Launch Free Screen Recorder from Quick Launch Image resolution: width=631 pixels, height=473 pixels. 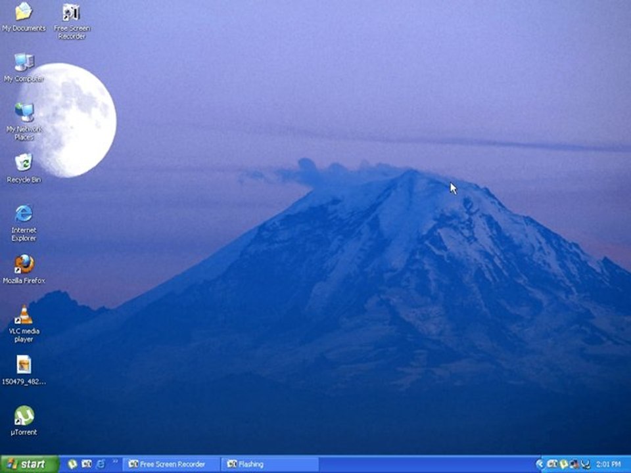point(87,464)
